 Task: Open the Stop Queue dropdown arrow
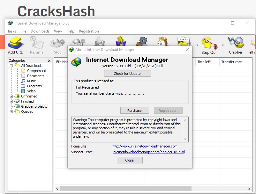click(x=223, y=45)
